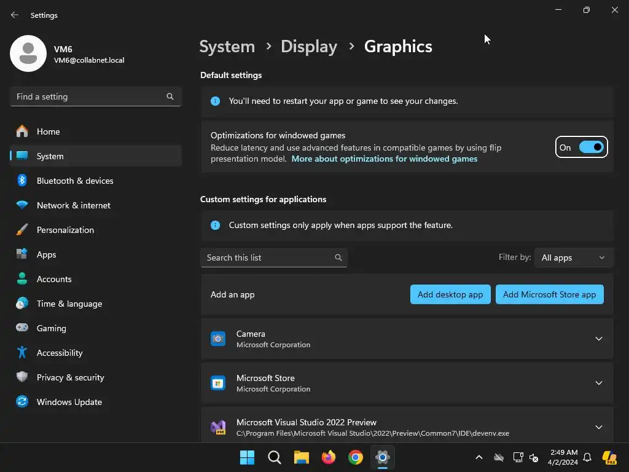This screenshot has height=472, width=629.
Task: Click the back arrow in Settings header
Action: (15, 15)
